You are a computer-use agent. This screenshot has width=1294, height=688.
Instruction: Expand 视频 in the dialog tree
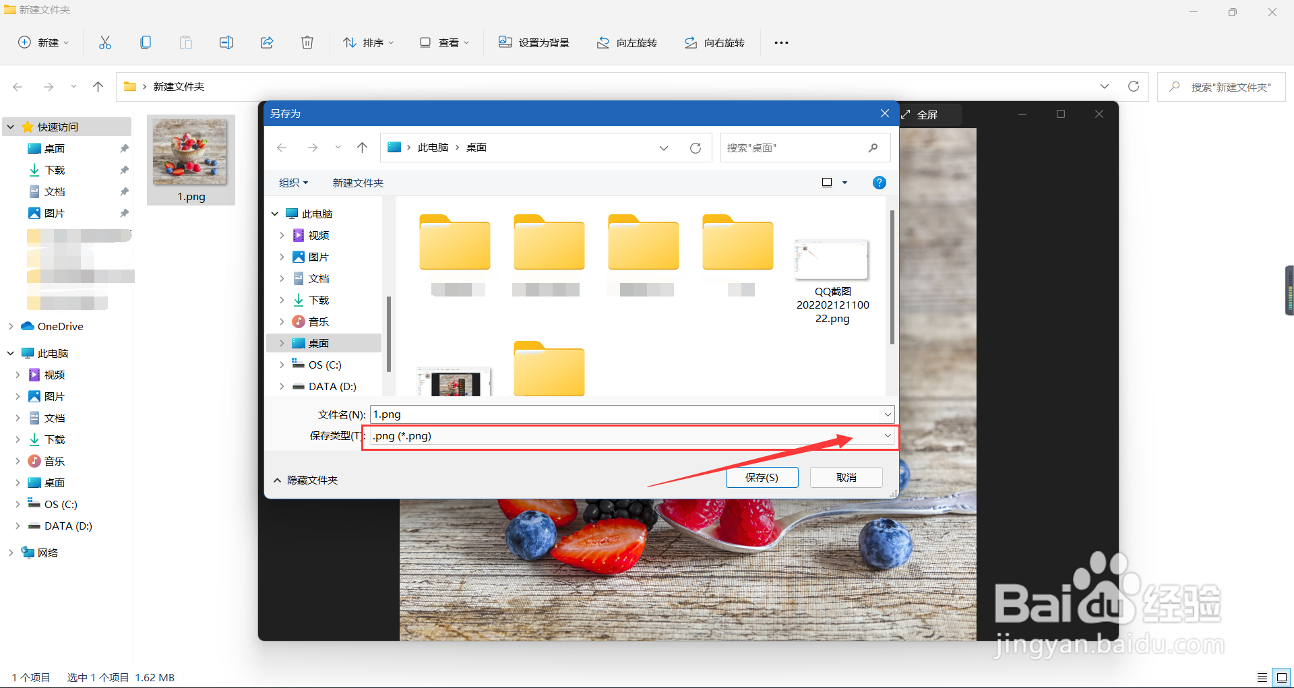[x=282, y=235]
